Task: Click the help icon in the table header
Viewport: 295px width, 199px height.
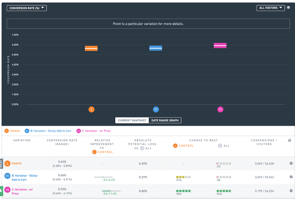Action: [290, 140]
